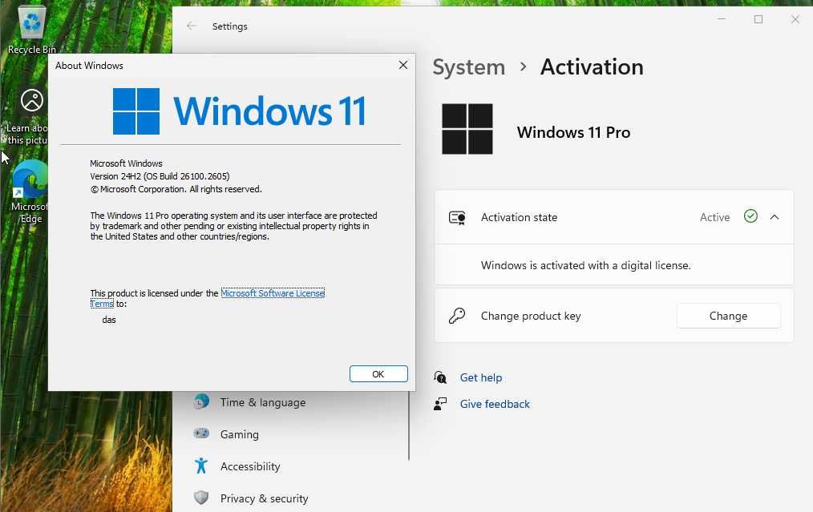Click the Microsoft Corporation copyright line
Viewport: 813px width, 512px height.
coord(176,189)
